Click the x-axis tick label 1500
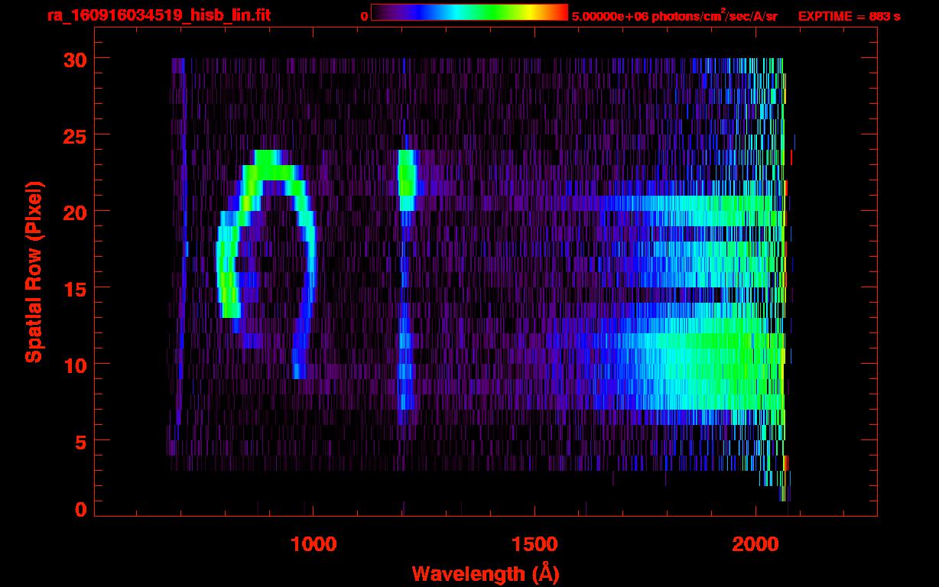 [x=534, y=544]
